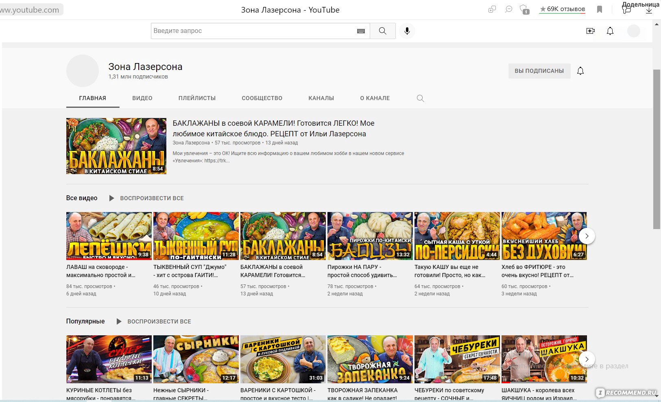Open the browser downloads arrow icon
661x402 pixels.
coord(649,10)
